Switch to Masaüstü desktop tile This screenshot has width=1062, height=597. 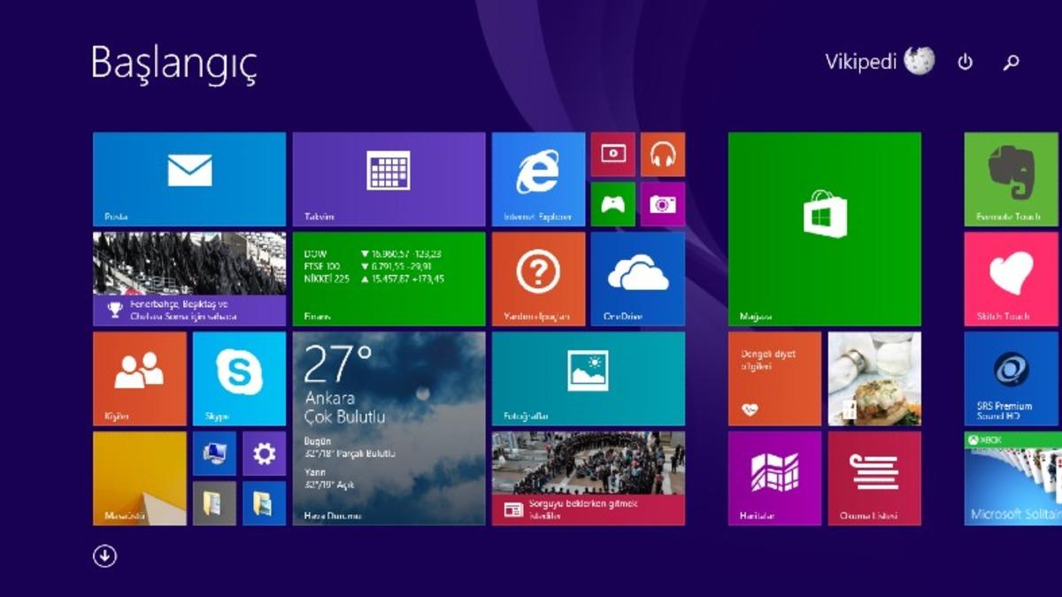click(x=141, y=478)
